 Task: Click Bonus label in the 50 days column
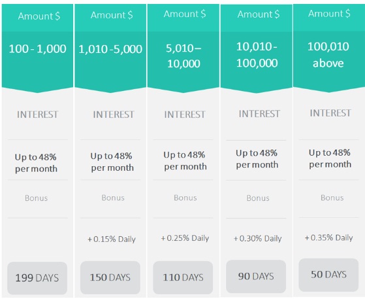332,198
